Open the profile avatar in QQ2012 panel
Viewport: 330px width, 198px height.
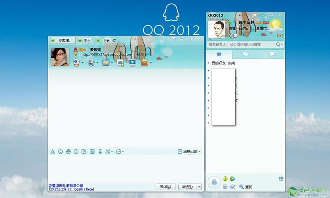217,29
